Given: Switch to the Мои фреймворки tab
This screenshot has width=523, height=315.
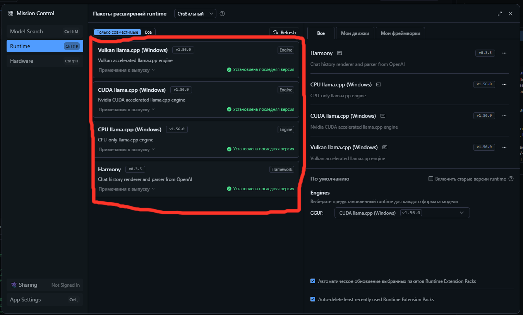Looking at the screenshot, I should click(400, 33).
